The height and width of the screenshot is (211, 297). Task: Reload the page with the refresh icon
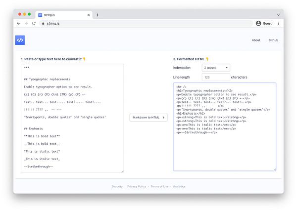tap(34, 23)
